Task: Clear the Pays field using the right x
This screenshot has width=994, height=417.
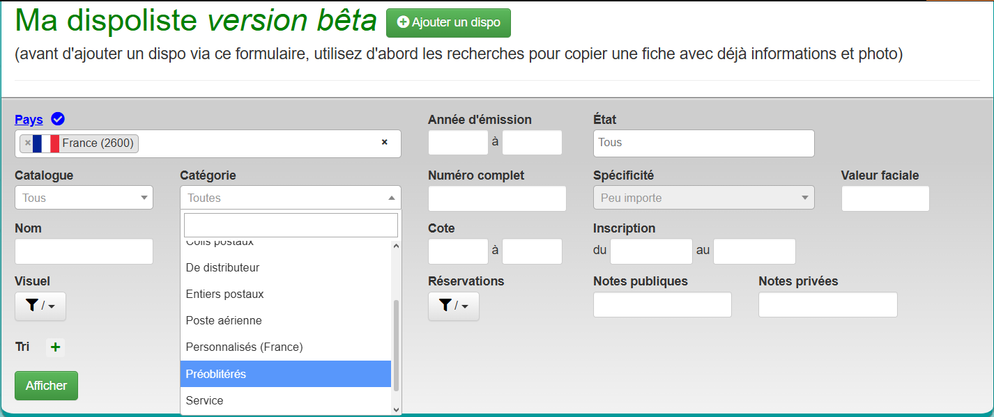Action: click(x=384, y=142)
